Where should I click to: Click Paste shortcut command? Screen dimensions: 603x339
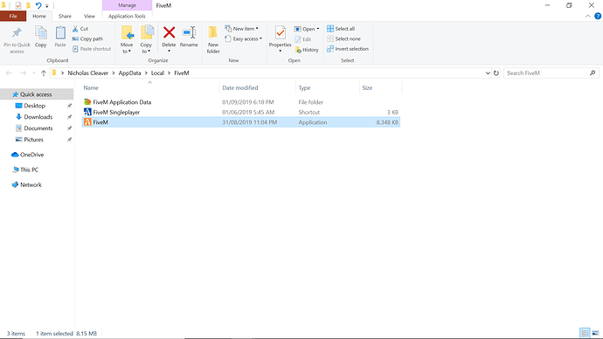coord(92,49)
